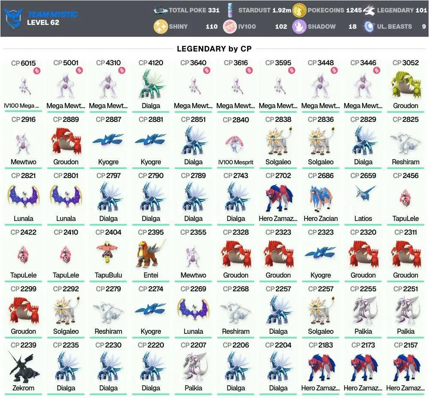Screen dimensions: 429x399
Task: Click the Pokecoins gold coin icon
Action: click(299, 10)
